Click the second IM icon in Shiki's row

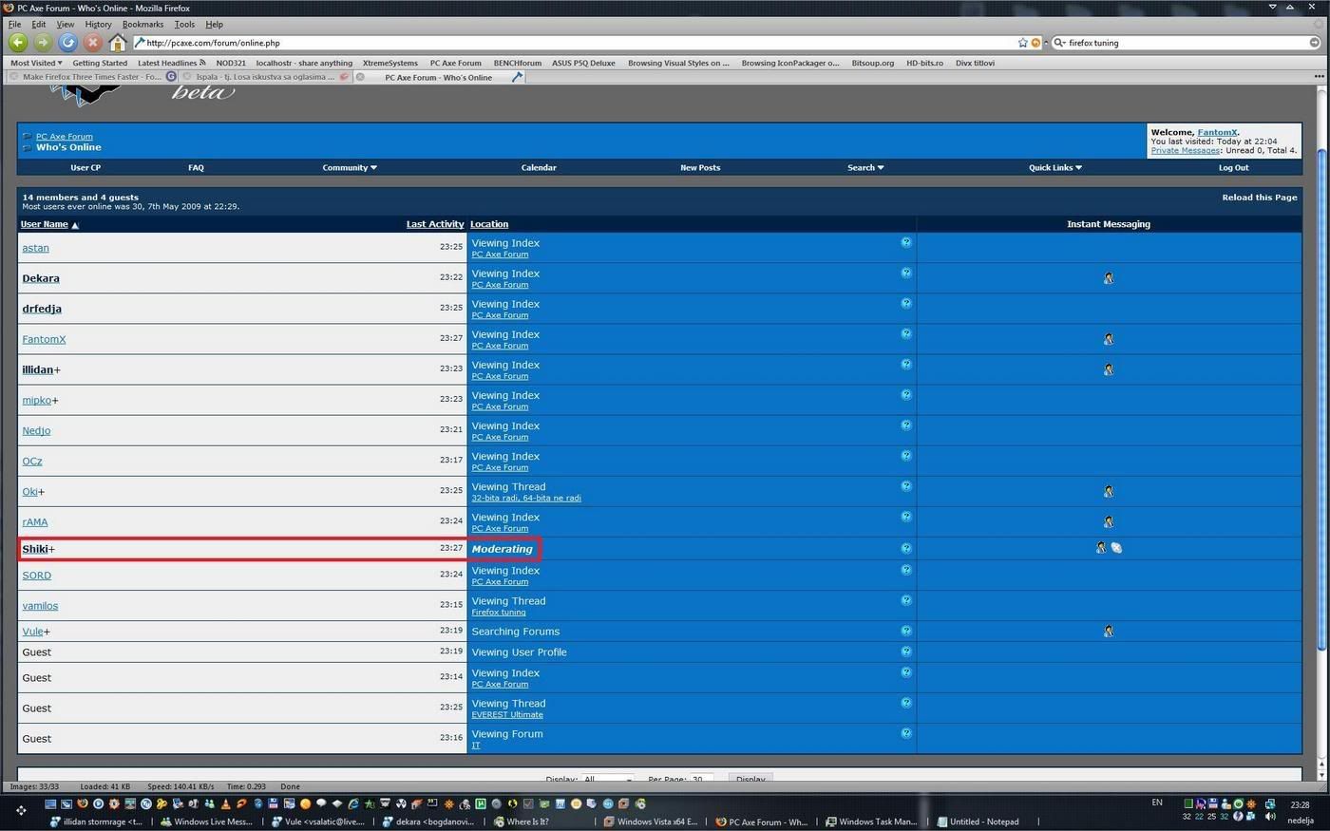pyautogui.click(x=1116, y=548)
